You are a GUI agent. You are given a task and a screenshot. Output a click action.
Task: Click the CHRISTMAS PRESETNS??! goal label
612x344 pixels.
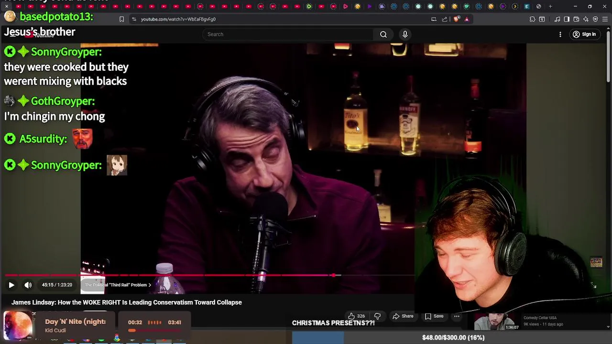(x=333, y=323)
